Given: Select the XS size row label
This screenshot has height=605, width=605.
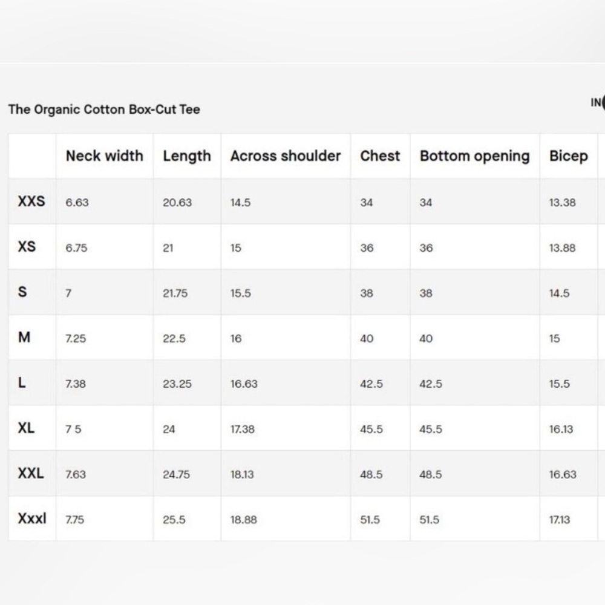Looking at the screenshot, I should pyautogui.click(x=27, y=247).
